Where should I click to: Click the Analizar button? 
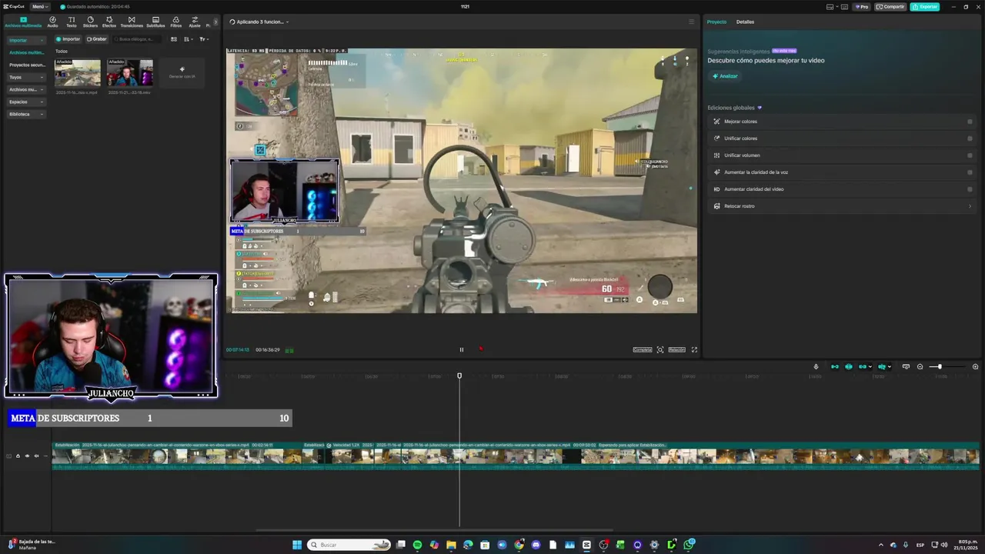725,76
